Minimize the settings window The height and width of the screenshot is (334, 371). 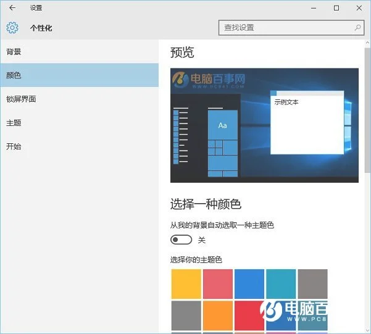pos(314,8)
